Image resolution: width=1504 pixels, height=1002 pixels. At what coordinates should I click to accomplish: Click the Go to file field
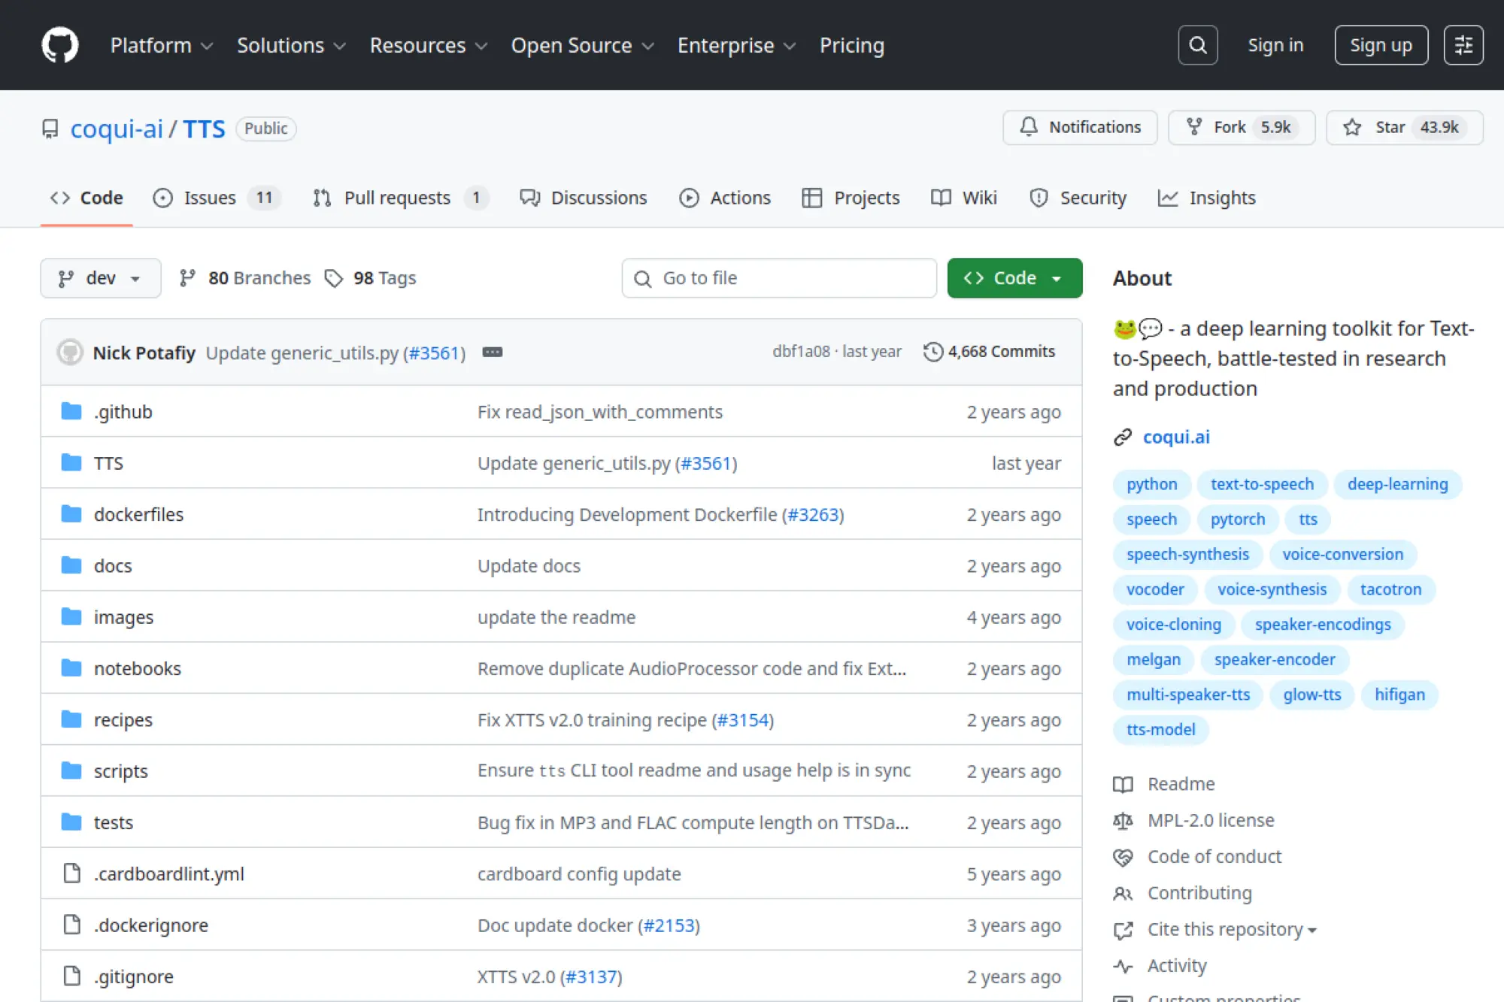[778, 278]
